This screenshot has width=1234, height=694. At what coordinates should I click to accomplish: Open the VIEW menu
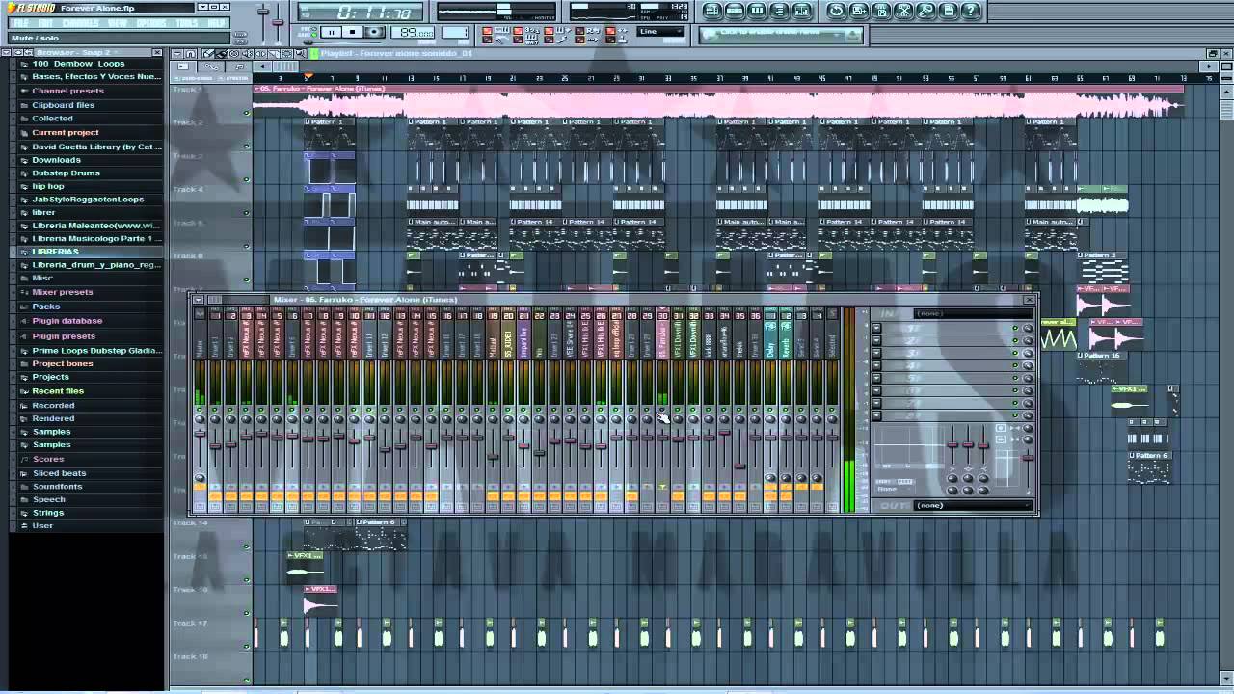(118, 23)
